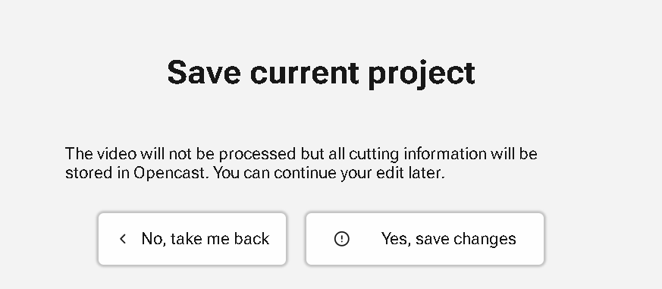Confirm with 'Yes, save changes' button
The height and width of the screenshot is (289, 662).
pyautogui.click(x=425, y=239)
